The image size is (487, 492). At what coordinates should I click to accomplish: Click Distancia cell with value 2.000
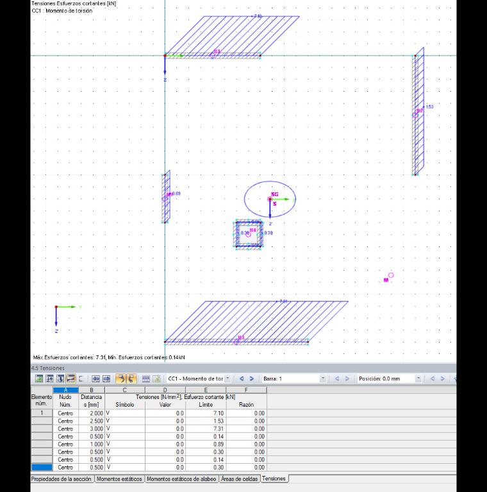point(92,413)
